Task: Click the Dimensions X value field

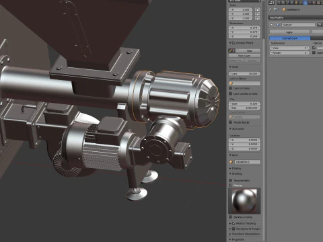Action: point(244,28)
